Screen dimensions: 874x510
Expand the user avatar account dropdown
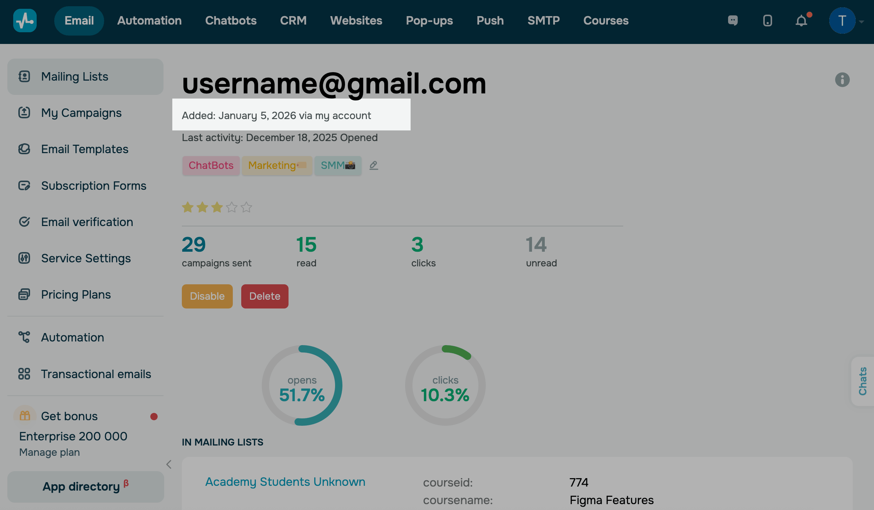coord(861,21)
